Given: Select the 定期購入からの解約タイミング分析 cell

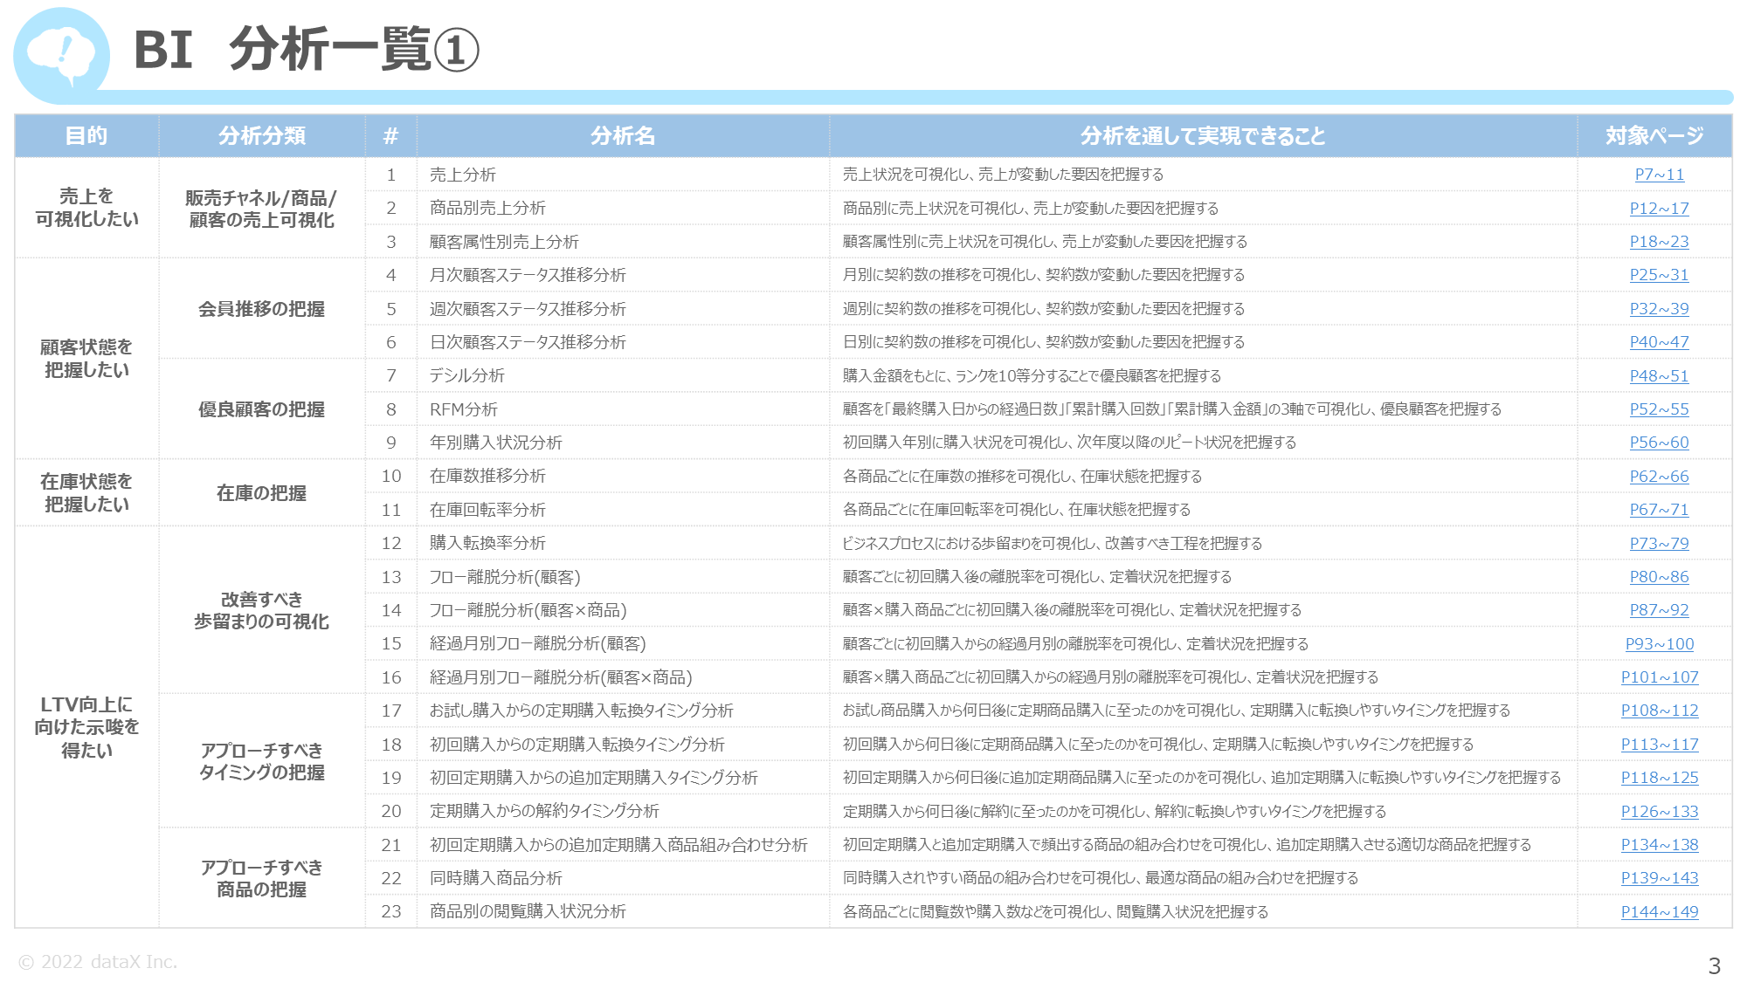Looking at the screenshot, I should tap(623, 812).
